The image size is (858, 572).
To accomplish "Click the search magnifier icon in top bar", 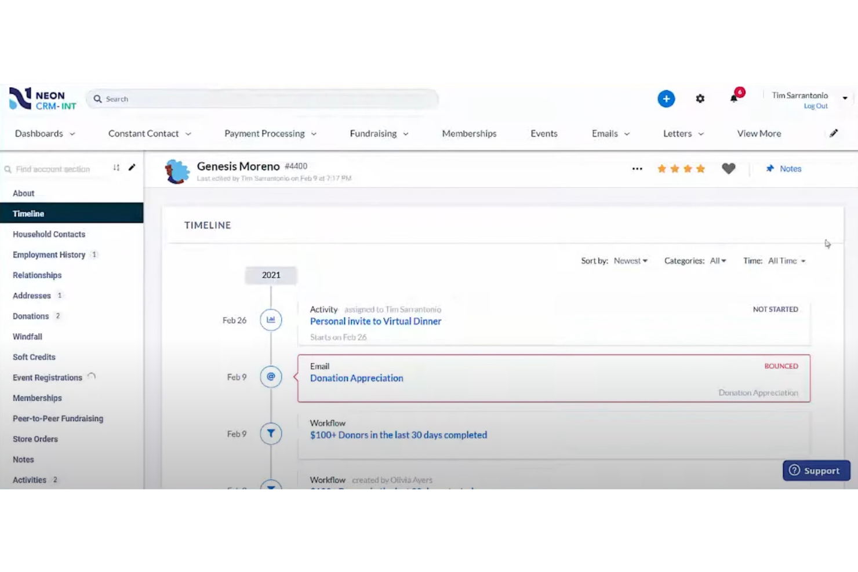I will click(97, 99).
